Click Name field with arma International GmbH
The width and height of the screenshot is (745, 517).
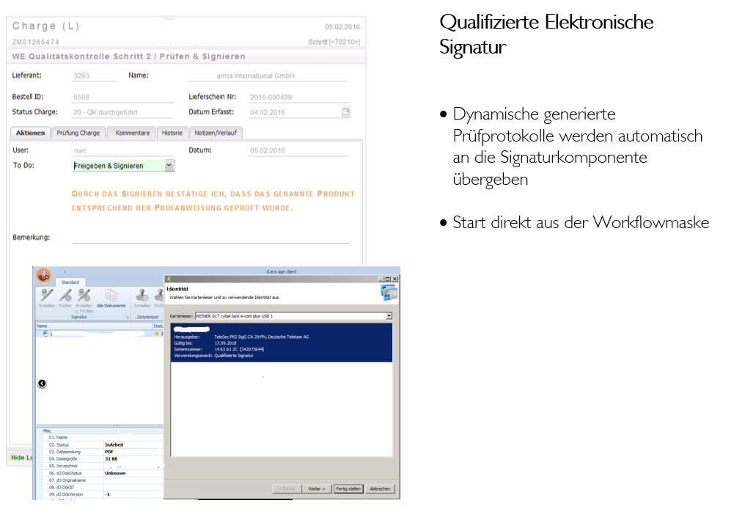coord(268,76)
